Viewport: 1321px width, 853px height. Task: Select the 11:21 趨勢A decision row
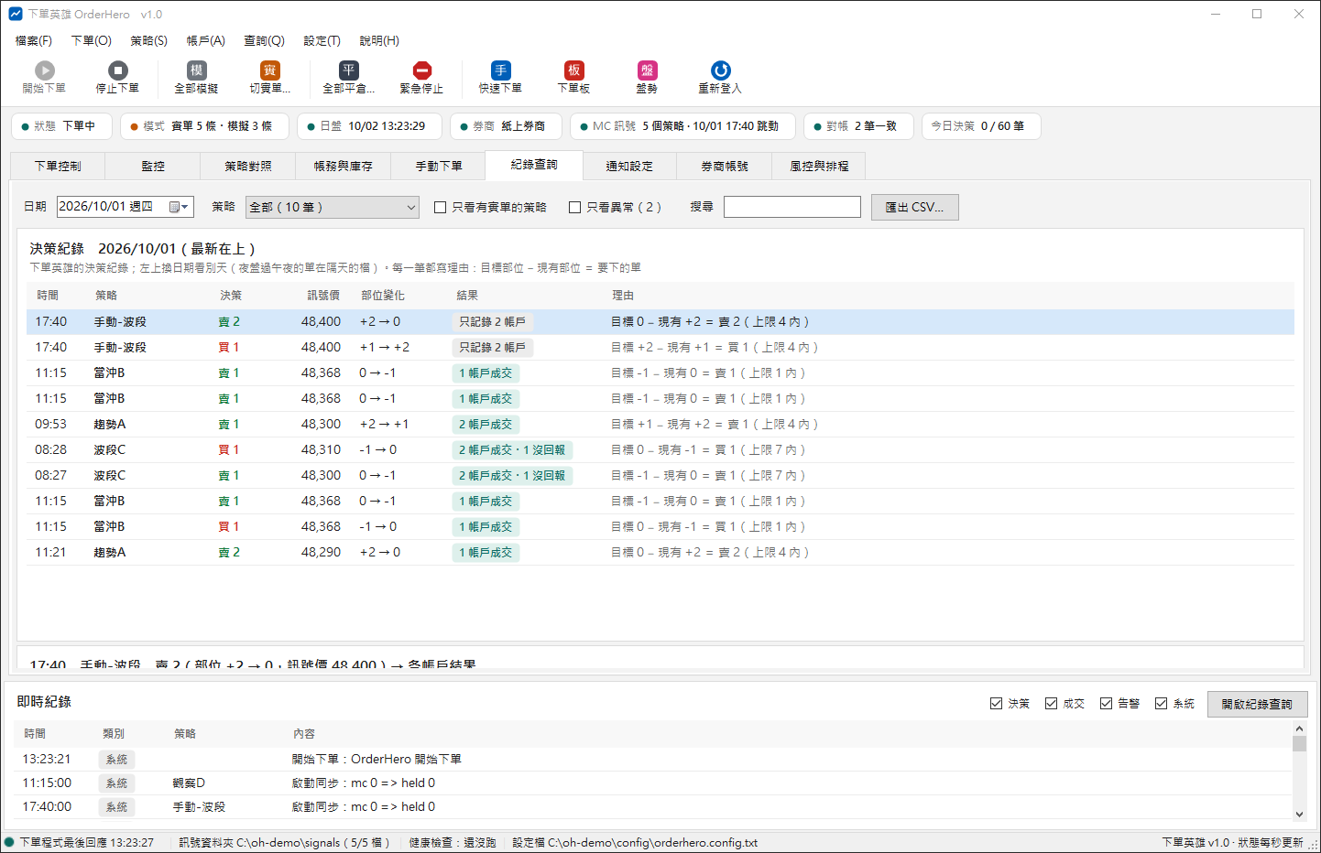click(660, 553)
